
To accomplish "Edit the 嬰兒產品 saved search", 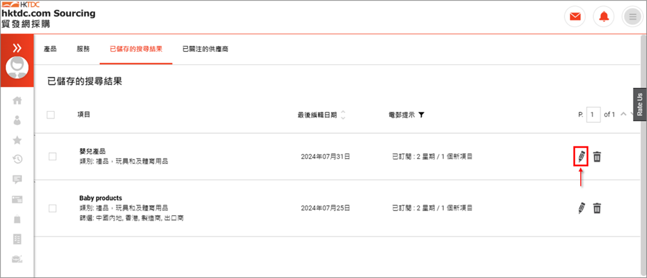I will (x=581, y=156).
